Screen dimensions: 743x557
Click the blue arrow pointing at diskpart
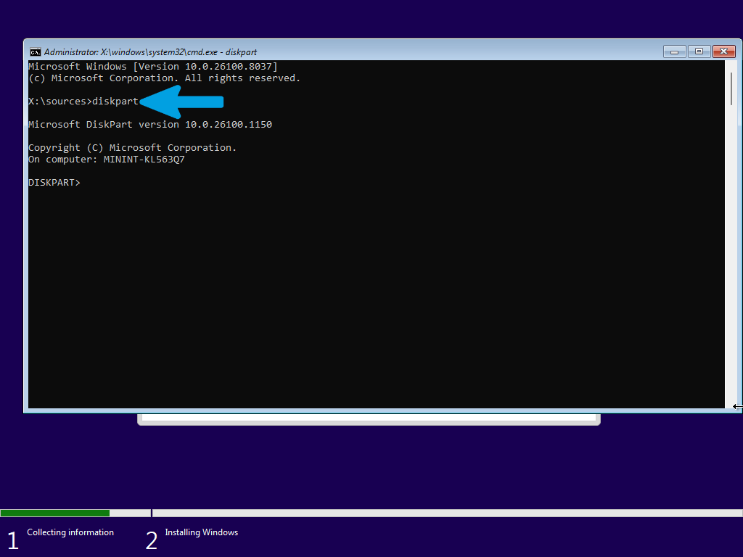tap(181, 102)
